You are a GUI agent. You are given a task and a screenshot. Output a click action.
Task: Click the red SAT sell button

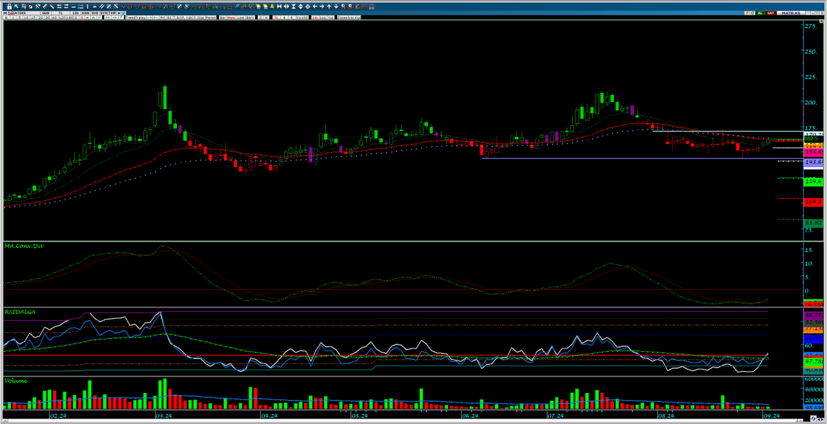[771, 13]
